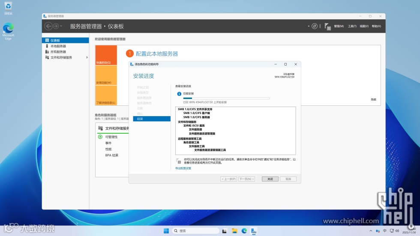Click SMB 1.0/CIFS 客户端 entry
The height and width of the screenshot is (236, 420).
(197, 113)
